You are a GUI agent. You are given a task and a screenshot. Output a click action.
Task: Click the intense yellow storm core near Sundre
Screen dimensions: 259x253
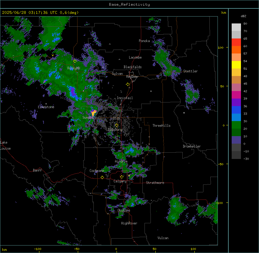93,113
